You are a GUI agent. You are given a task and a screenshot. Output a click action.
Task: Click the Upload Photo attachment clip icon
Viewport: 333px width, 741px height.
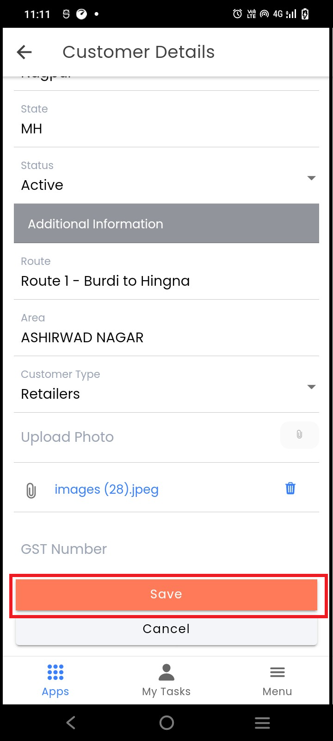[299, 434]
